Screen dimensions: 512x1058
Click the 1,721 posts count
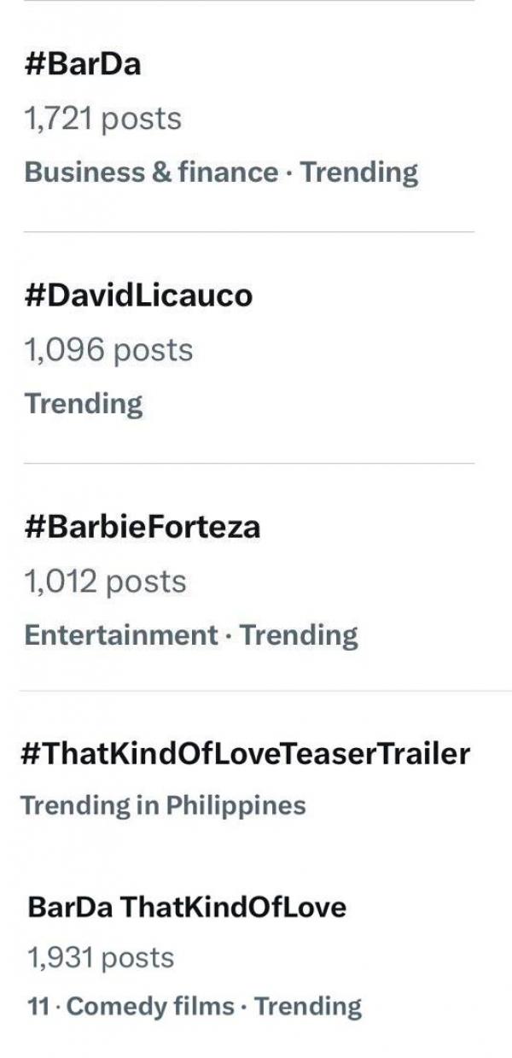pyautogui.click(x=103, y=119)
